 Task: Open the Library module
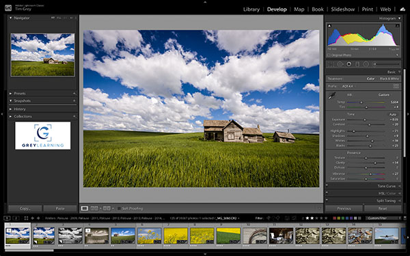click(251, 9)
